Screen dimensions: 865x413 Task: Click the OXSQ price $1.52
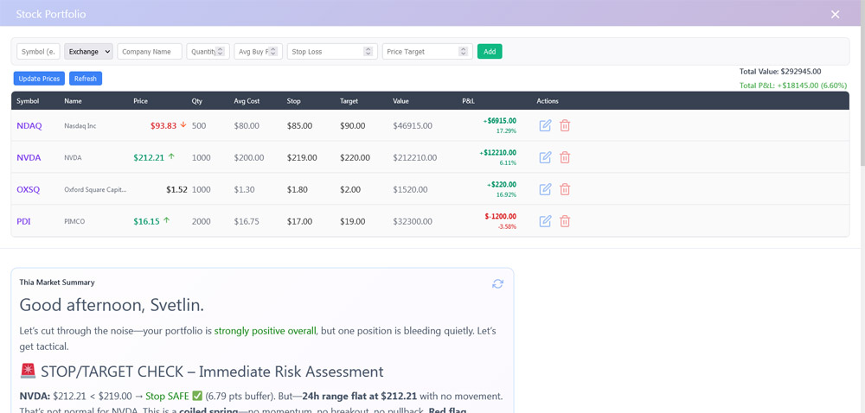[x=176, y=189]
